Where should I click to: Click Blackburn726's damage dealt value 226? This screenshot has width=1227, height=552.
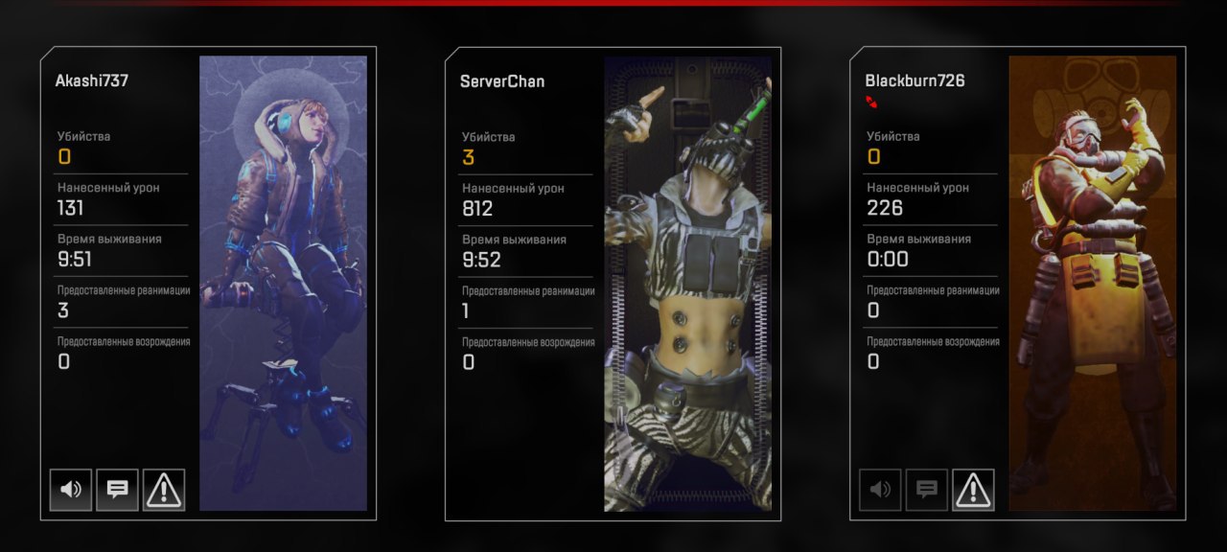(885, 208)
